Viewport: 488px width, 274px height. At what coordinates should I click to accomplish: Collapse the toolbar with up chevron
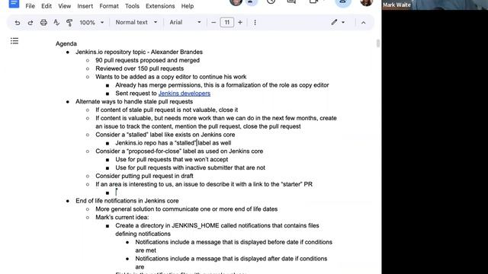click(363, 22)
